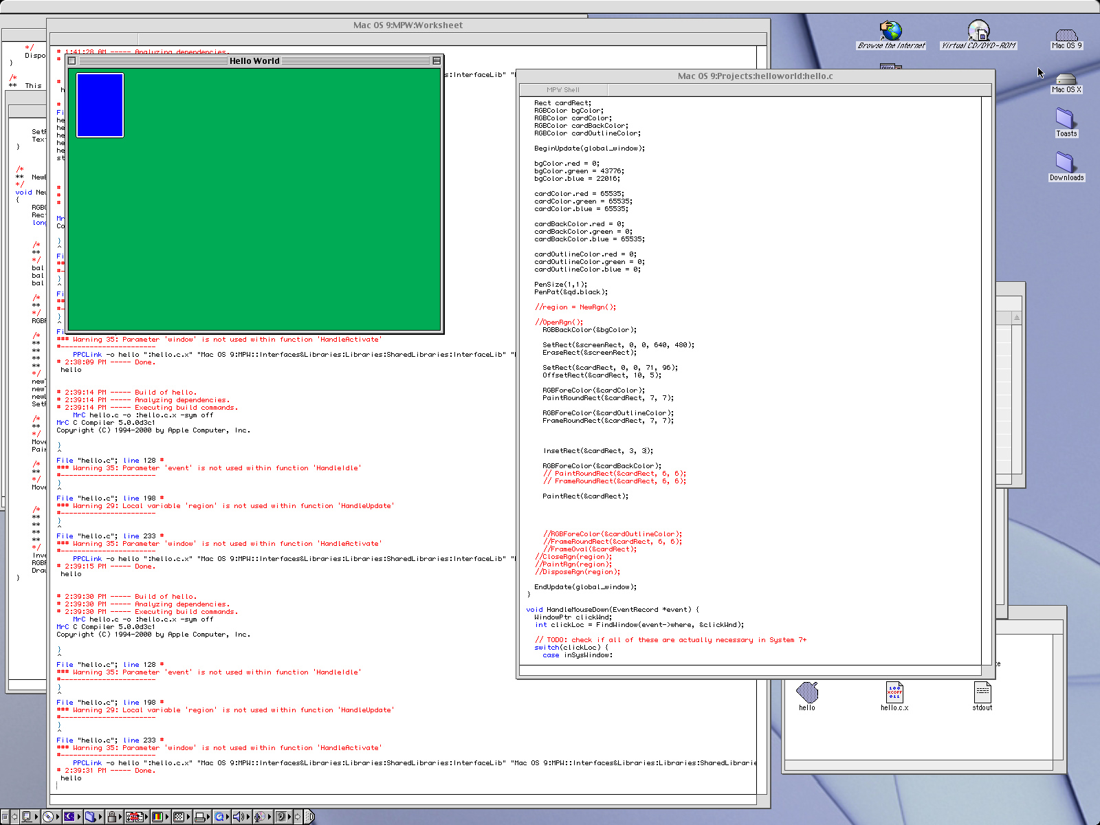Open the monitor color depth module

click(159, 817)
